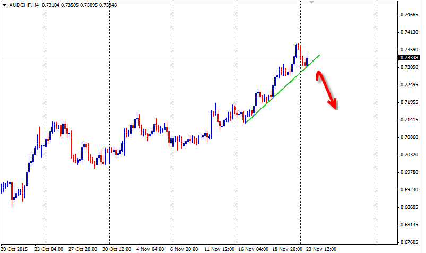Click the 0.71955 price axis label

point(410,102)
